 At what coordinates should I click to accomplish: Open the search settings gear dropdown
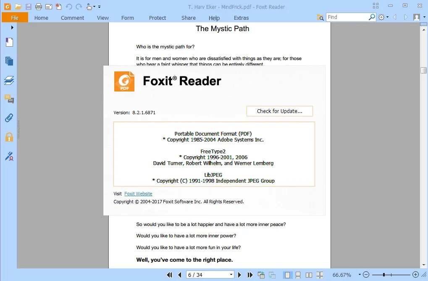tap(383, 17)
